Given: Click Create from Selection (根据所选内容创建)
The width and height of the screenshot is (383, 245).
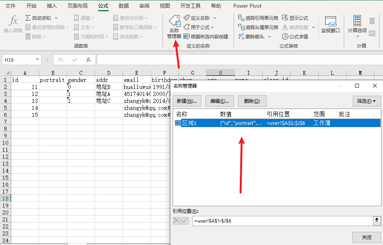Looking at the screenshot, I should [x=206, y=36].
